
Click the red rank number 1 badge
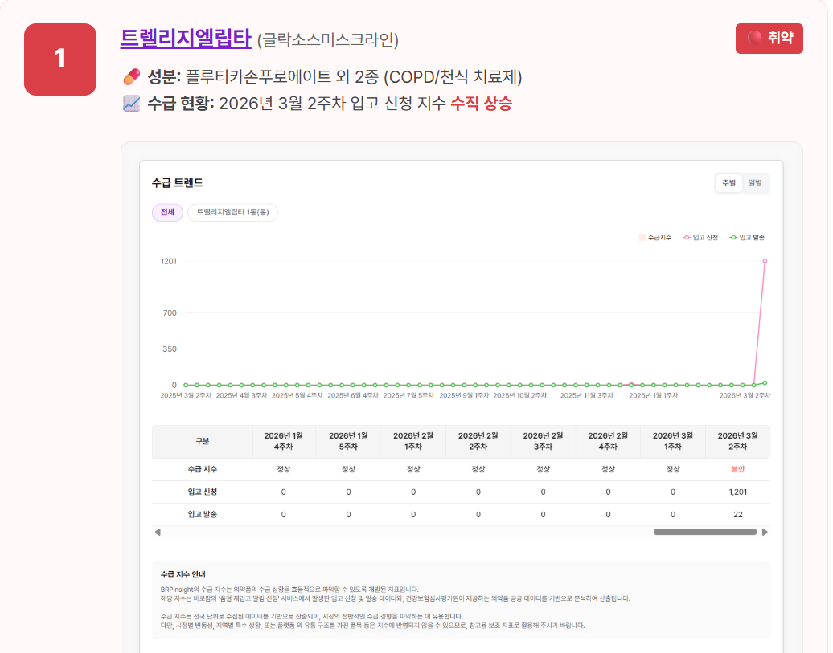tap(60, 59)
